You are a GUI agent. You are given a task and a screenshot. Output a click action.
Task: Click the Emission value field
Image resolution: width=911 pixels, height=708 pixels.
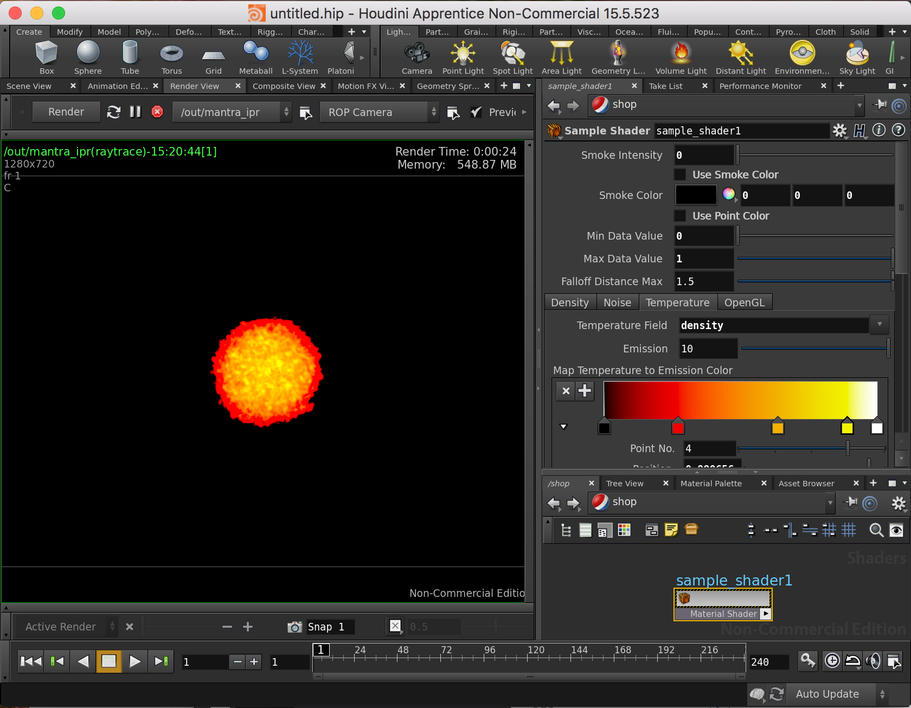point(708,349)
